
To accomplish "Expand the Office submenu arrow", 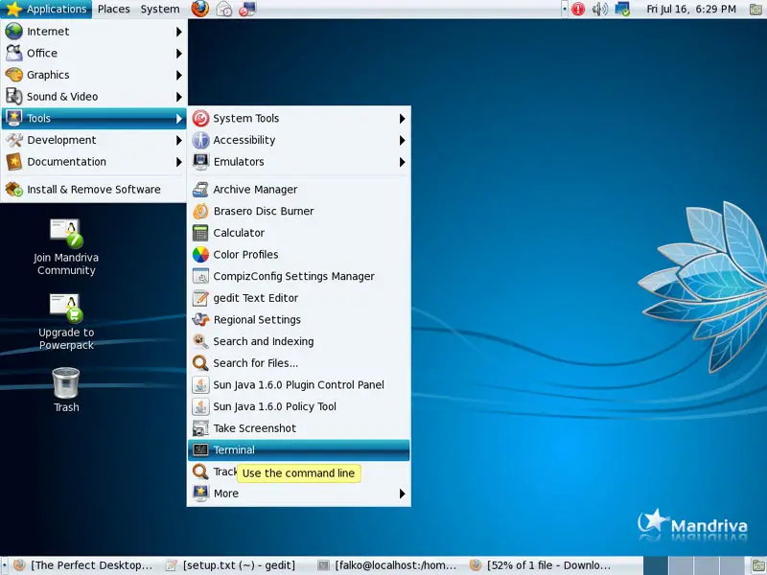I will [x=179, y=54].
